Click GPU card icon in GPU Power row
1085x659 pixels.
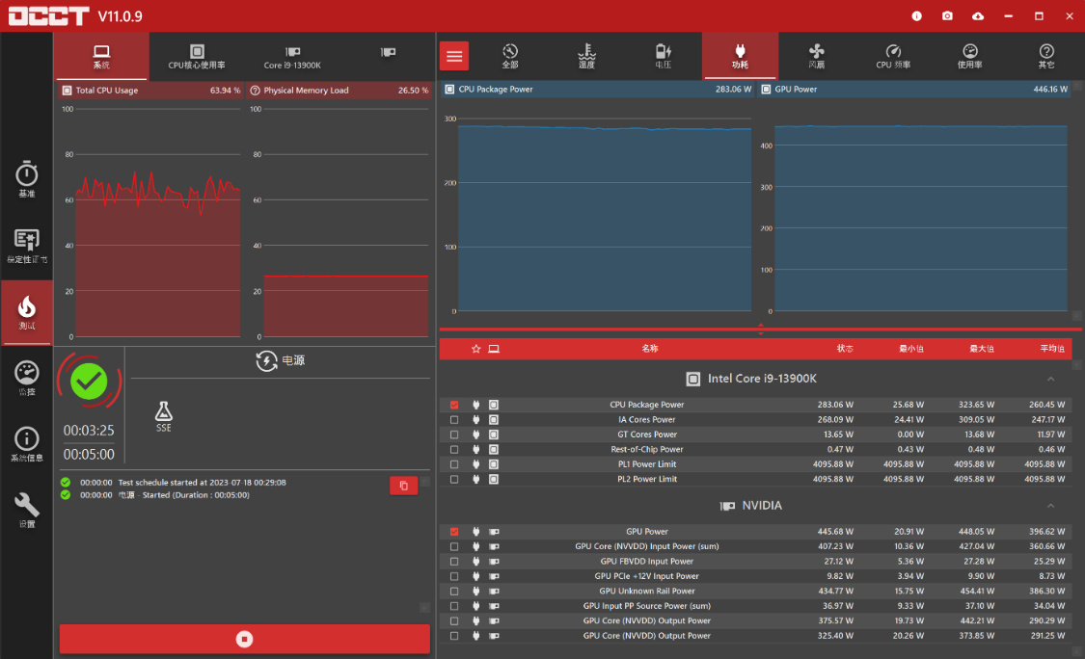click(x=494, y=532)
